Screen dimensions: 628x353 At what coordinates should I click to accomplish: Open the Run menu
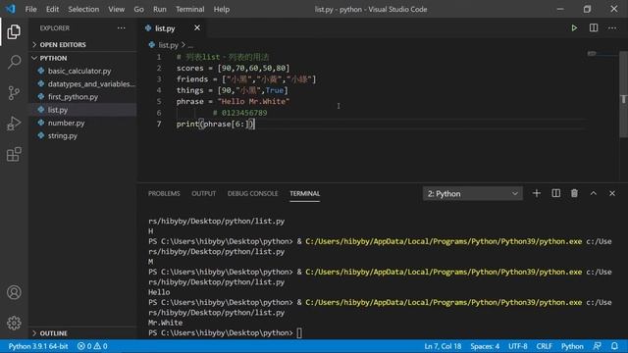click(159, 9)
